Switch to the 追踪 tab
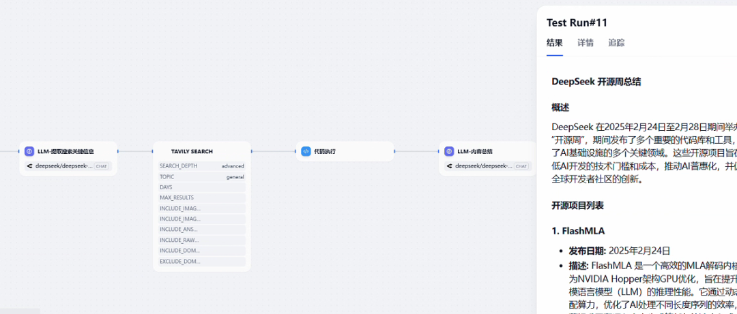This screenshot has width=737, height=314. [617, 43]
